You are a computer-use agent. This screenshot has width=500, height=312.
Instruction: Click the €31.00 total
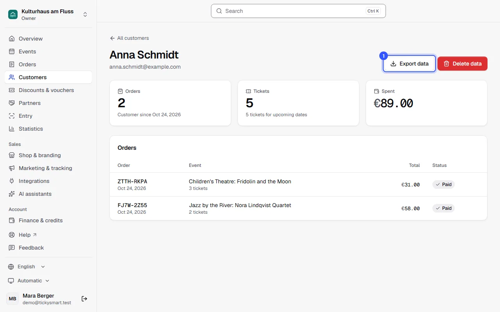pyautogui.click(x=411, y=185)
